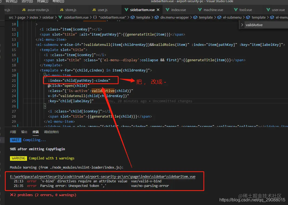This screenshot has height=205, width=288.
Task: Select the page breadcrumb
Action: (x=22, y=18)
